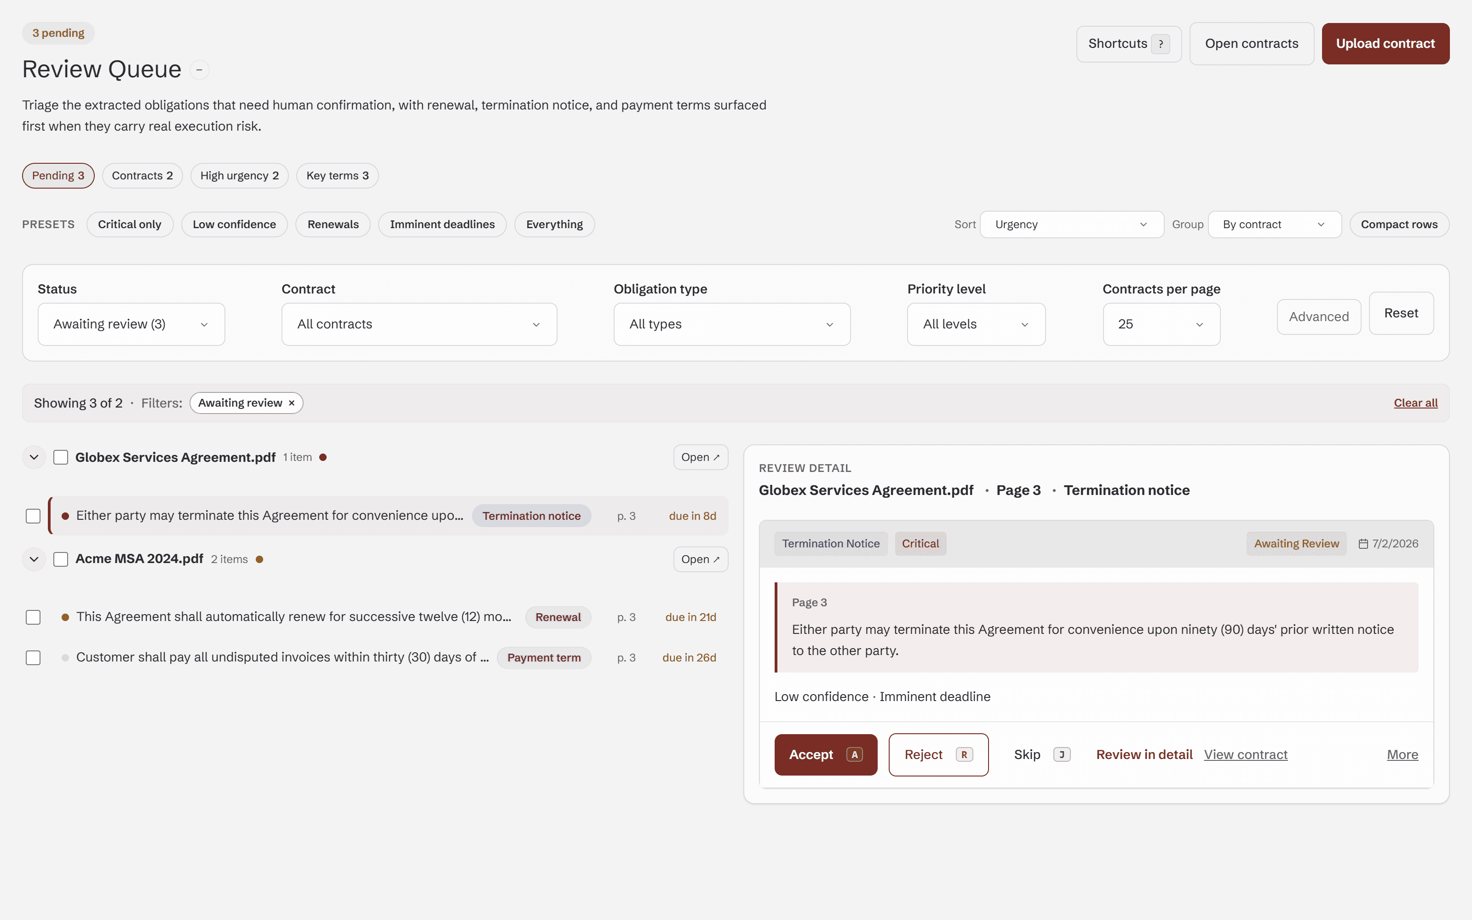Click the collapse icon beside Review Queue title
The height and width of the screenshot is (920, 1472).
(x=199, y=70)
